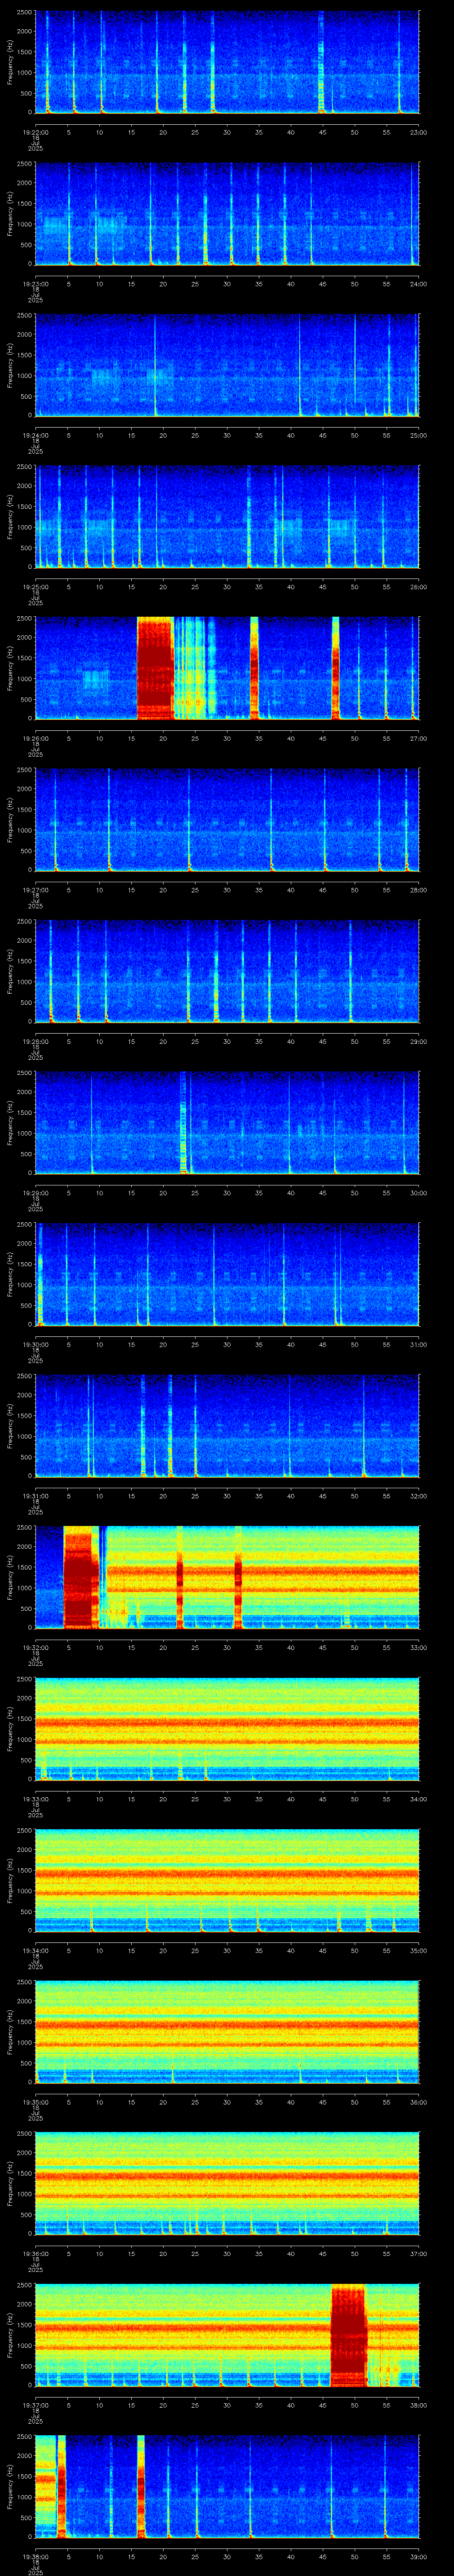Click the 19:24:00 start time label

point(35,435)
